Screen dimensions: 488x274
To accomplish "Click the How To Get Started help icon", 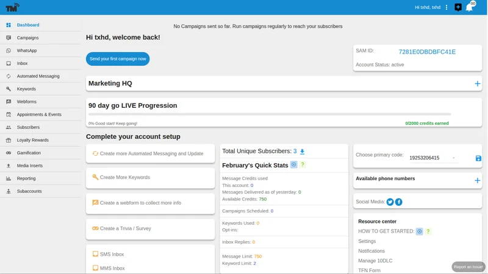I will point(428,231).
